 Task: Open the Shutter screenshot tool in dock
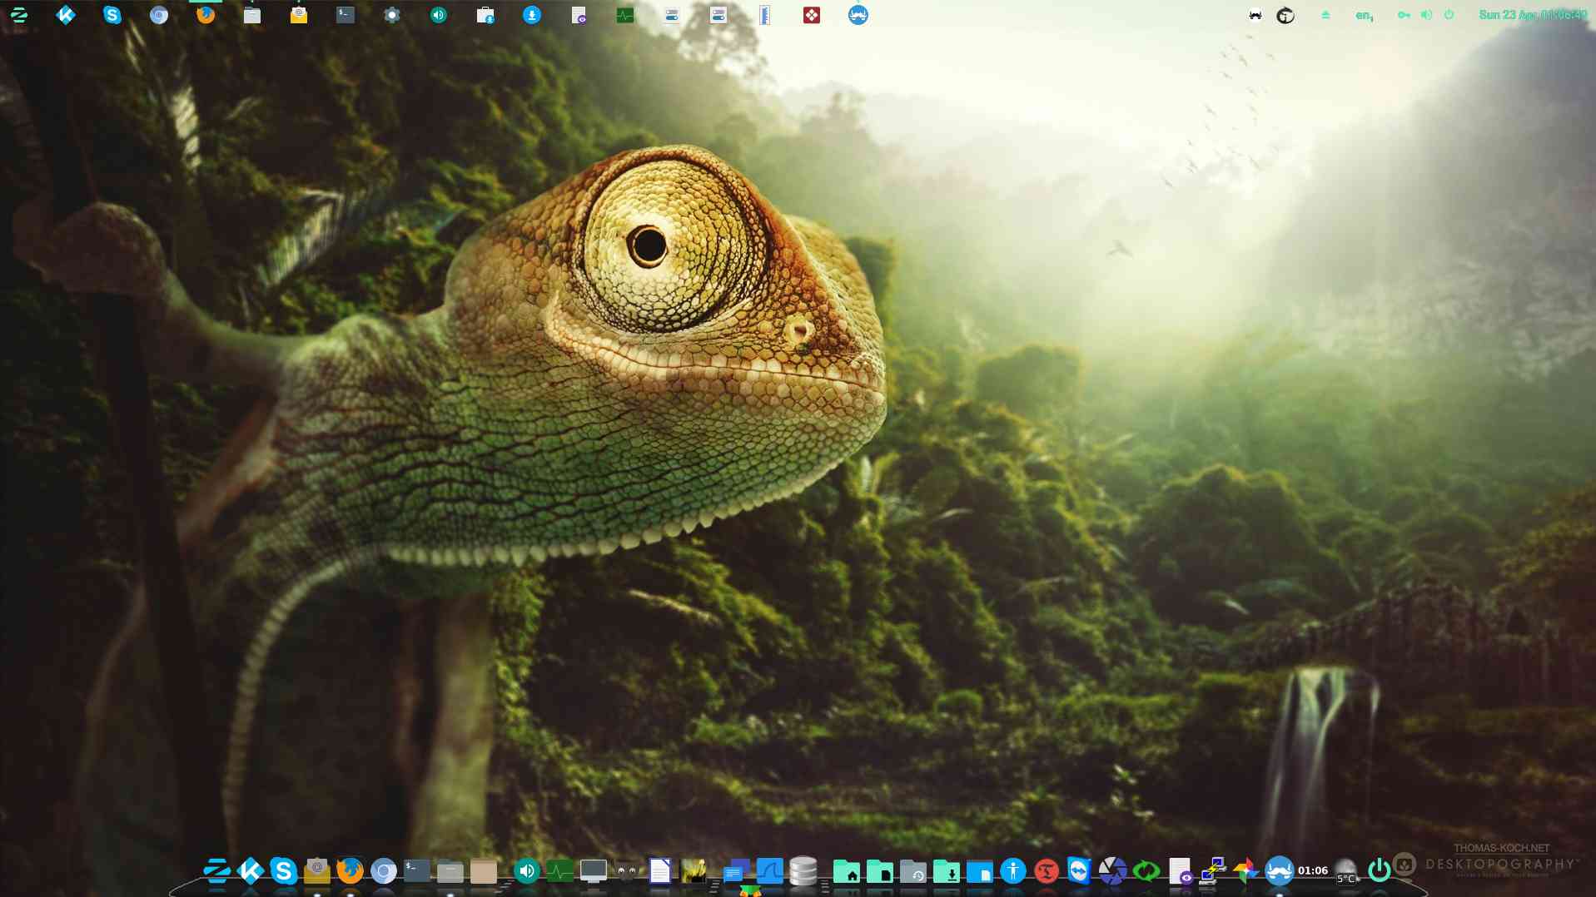1112,870
